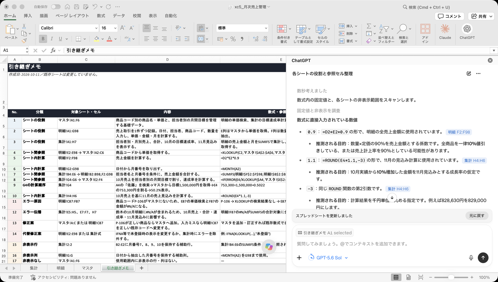Click the コメント button
The height and width of the screenshot is (282, 498).
(450, 16)
